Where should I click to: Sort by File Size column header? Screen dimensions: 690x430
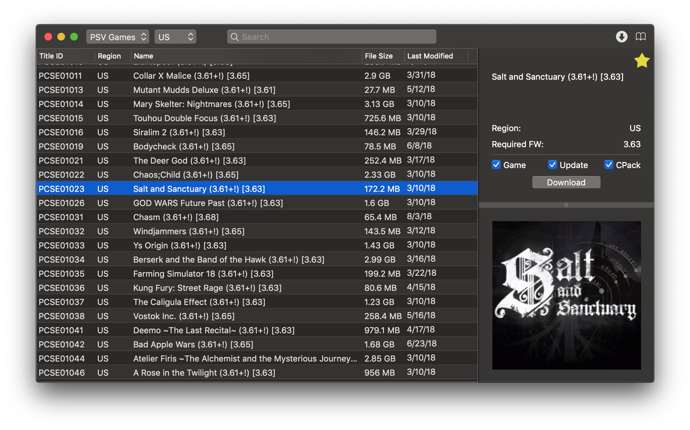[379, 56]
